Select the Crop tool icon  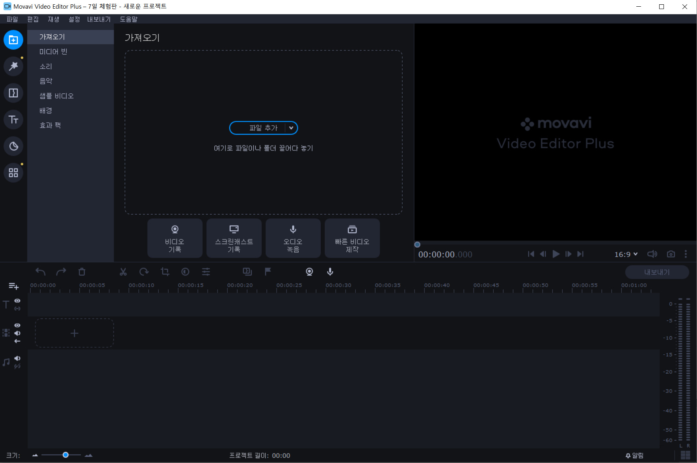tap(165, 272)
